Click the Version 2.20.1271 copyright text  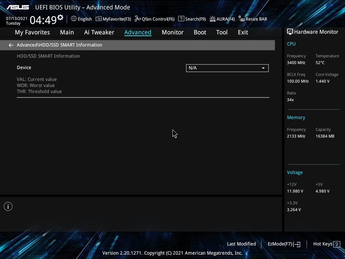[172, 253]
